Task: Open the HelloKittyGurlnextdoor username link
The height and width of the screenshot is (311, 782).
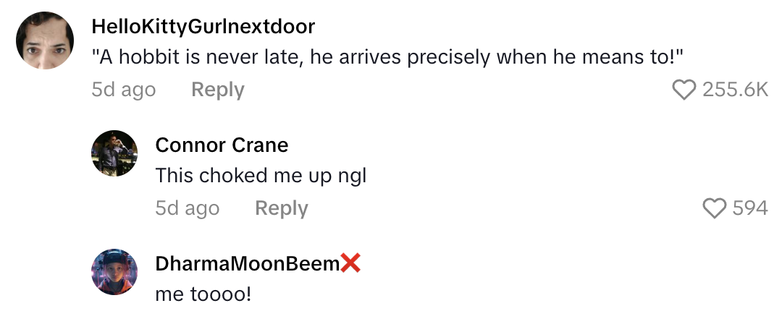Action: pos(203,27)
